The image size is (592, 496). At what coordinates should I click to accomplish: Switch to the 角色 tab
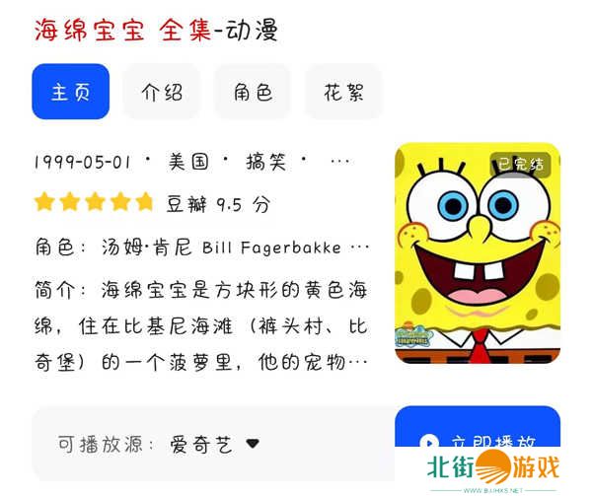click(x=253, y=92)
